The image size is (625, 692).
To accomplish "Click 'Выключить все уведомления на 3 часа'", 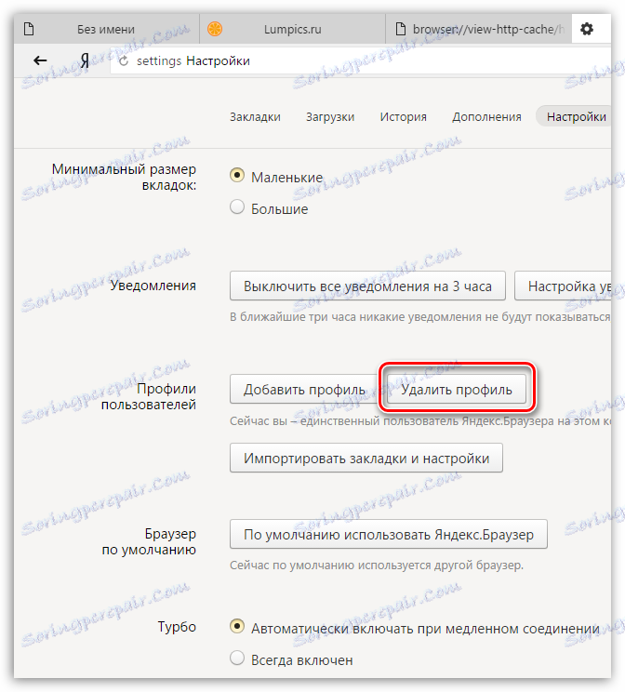I will (x=367, y=286).
